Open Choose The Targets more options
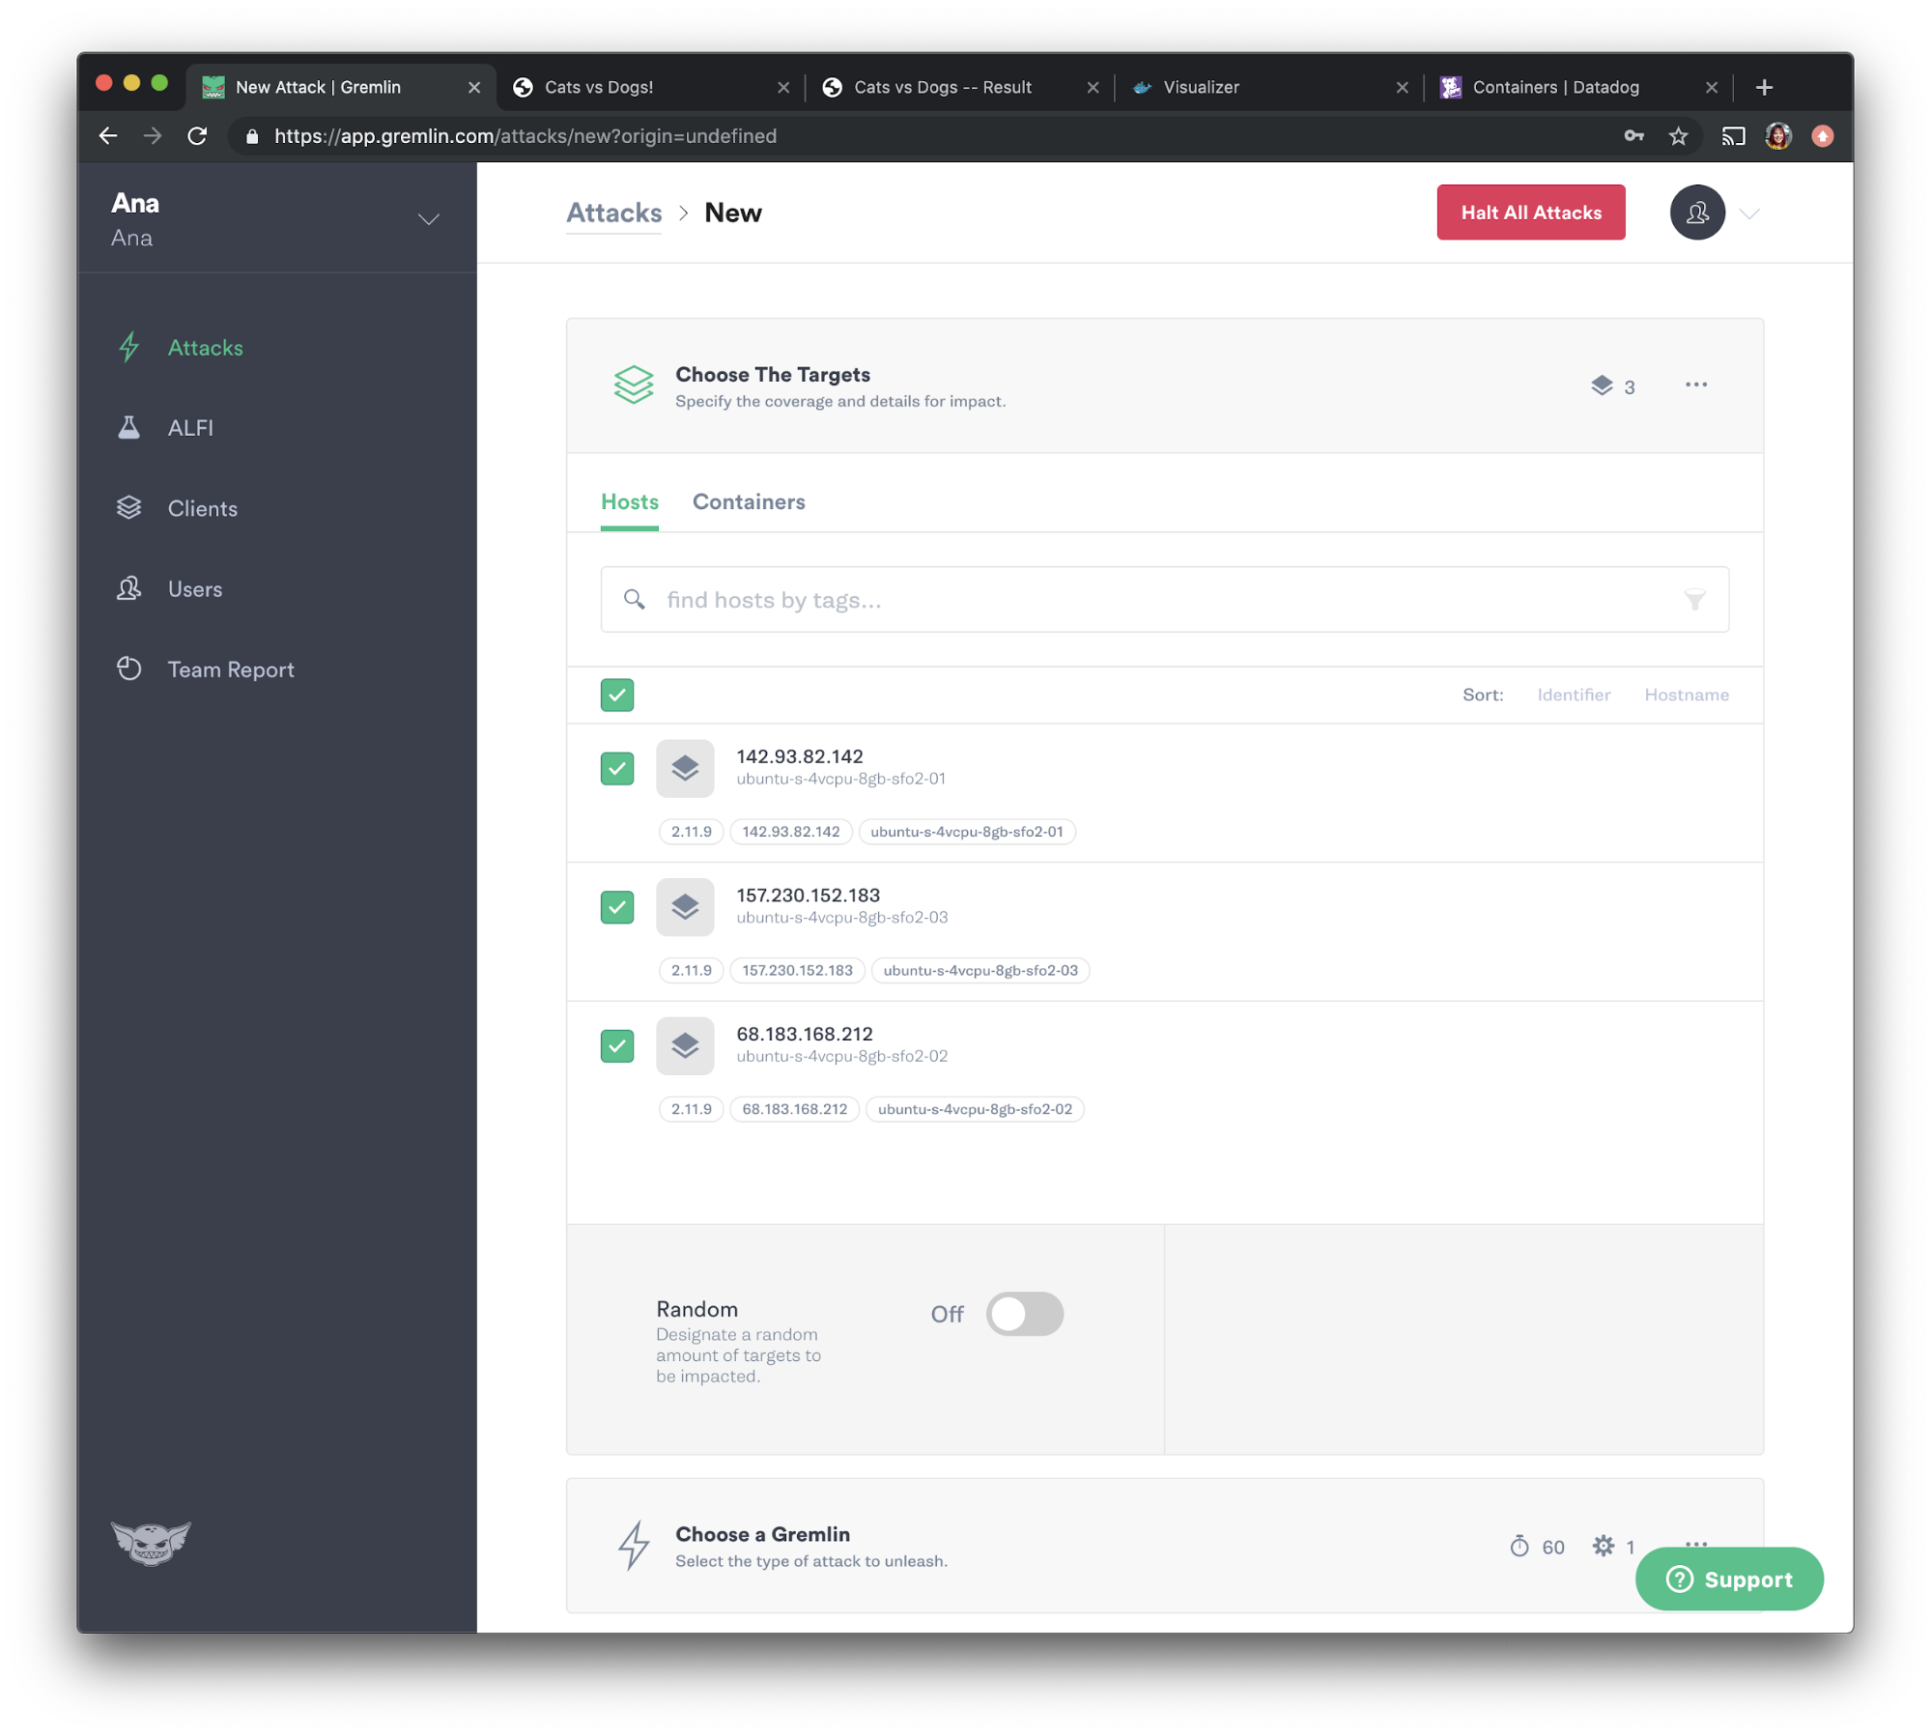1931x1736 pixels. (1695, 384)
